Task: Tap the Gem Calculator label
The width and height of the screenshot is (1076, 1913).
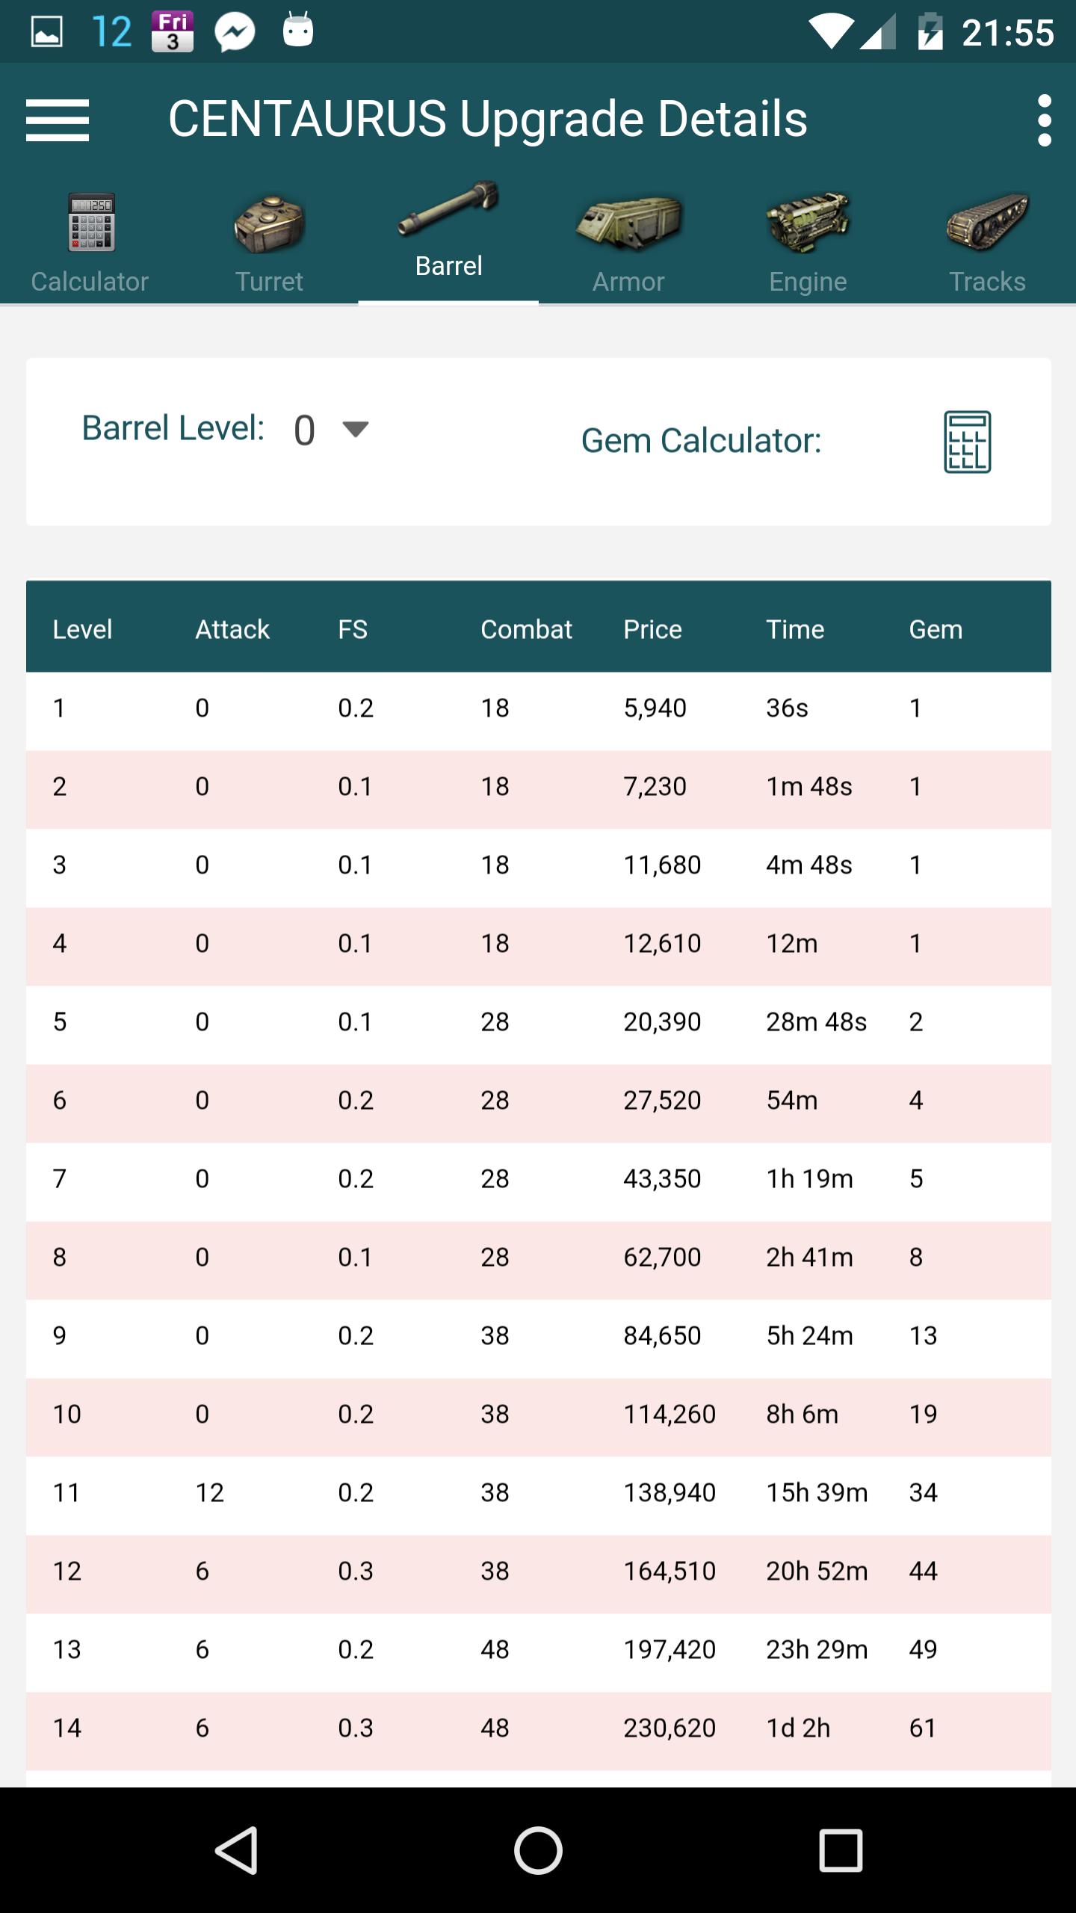Action: point(701,441)
